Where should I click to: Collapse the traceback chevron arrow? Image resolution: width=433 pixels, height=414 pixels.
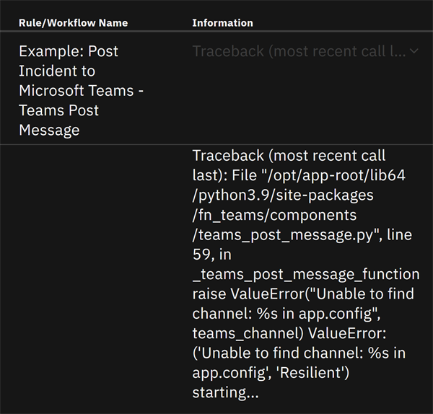tap(414, 51)
